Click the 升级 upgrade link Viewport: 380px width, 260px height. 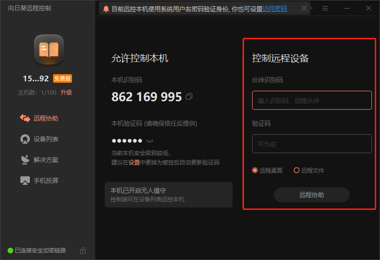(66, 92)
